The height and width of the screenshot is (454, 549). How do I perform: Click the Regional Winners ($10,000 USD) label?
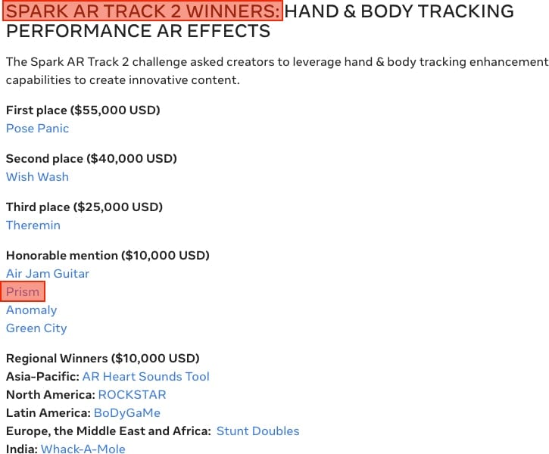point(102,359)
